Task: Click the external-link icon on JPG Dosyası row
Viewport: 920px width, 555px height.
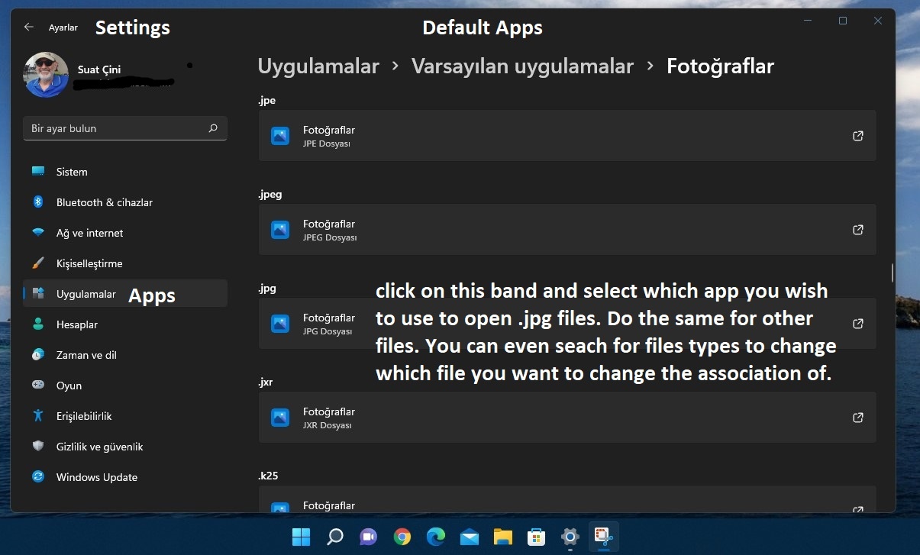Action: (x=857, y=324)
